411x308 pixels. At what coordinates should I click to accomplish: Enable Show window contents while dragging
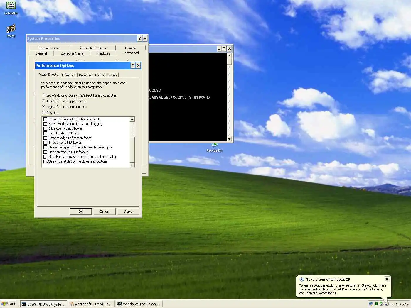click(45, 124)
